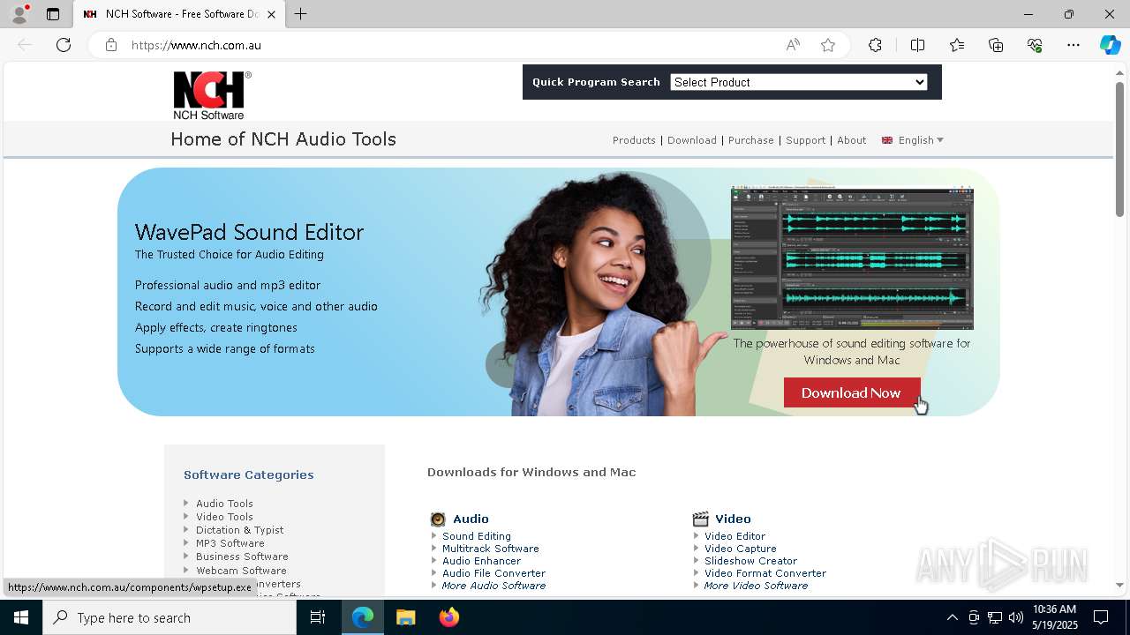
Task: Open the Collections icon
Action: (996, 45)
